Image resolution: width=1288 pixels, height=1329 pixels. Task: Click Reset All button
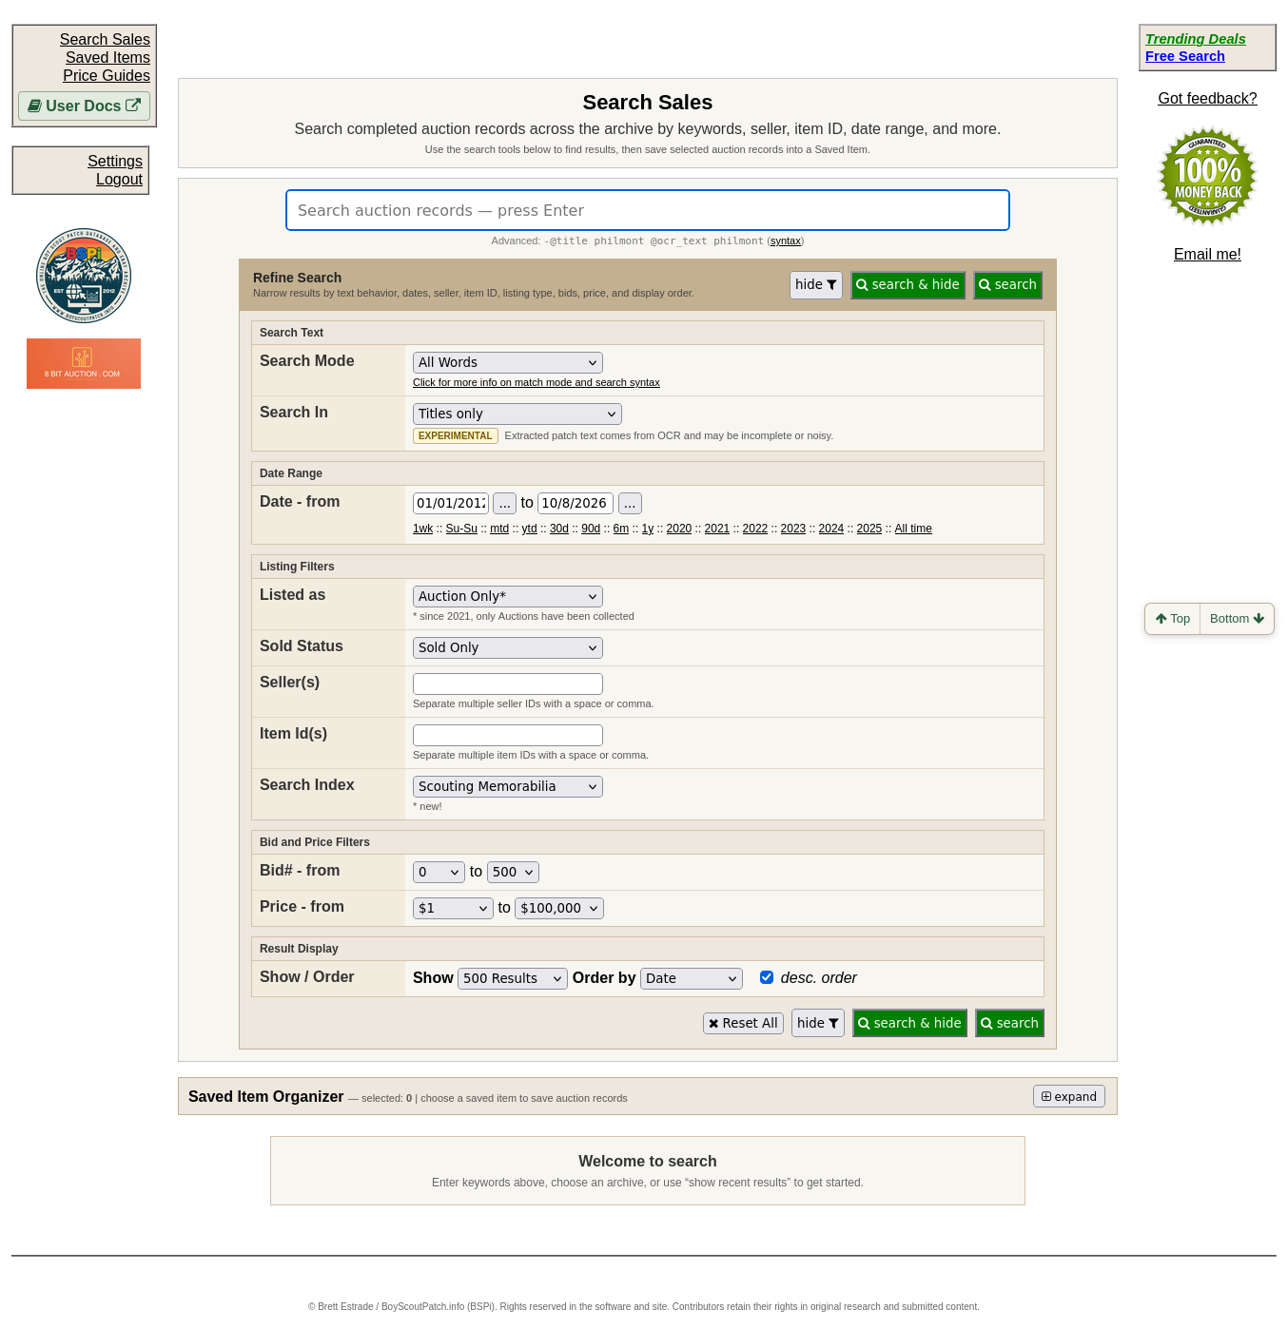tap(743, 1023)
